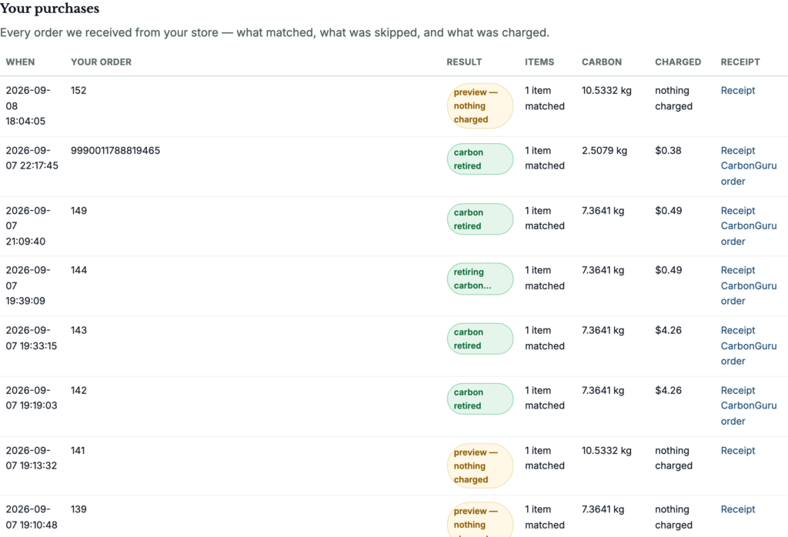Click the timestamp 2026-09-07 19:13:32
Image resolution: width=788 pixels, height=537 pixels.
[31, 458]
